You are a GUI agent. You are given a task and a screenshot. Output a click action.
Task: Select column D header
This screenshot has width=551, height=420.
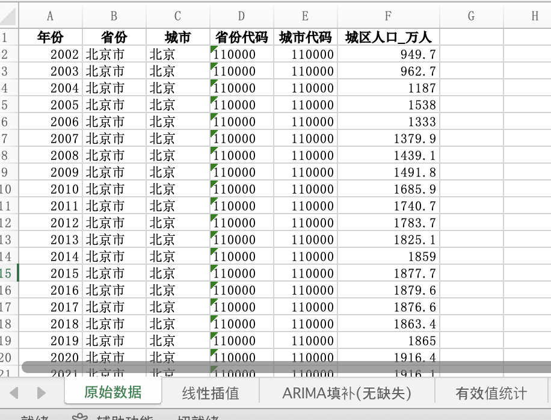tap(241, 16)
